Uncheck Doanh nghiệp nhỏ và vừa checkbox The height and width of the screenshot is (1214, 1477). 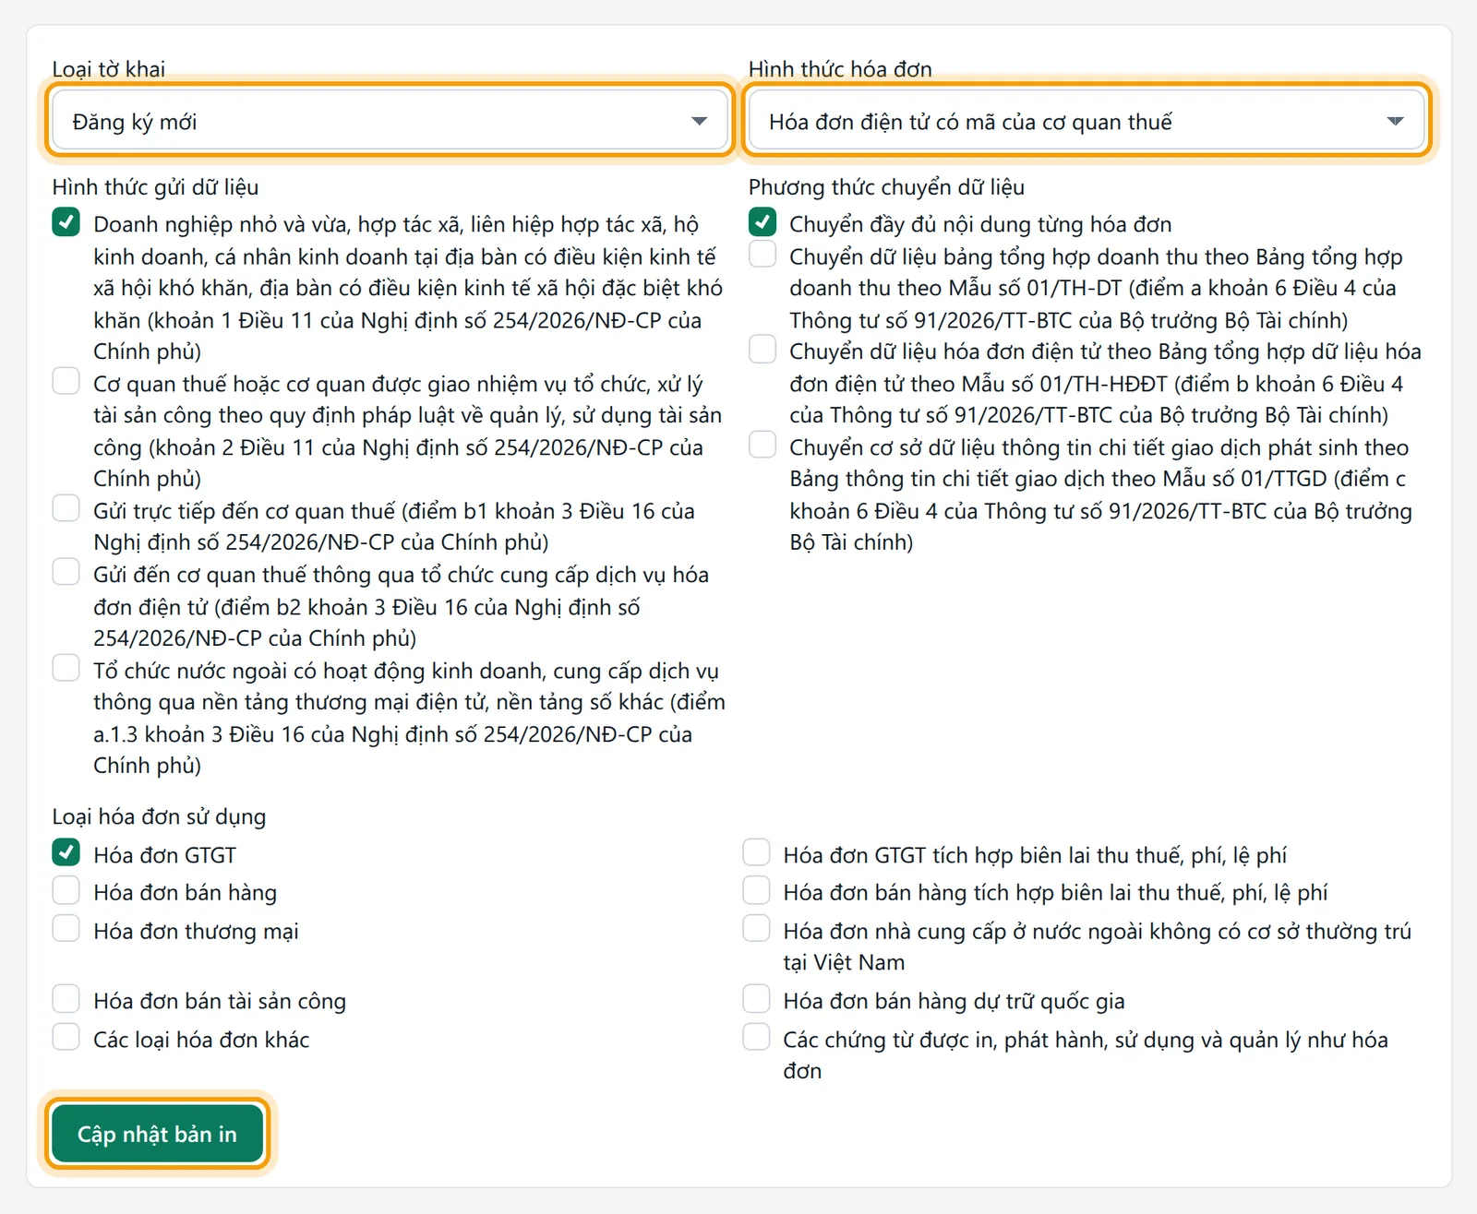(x=66, y=222)
